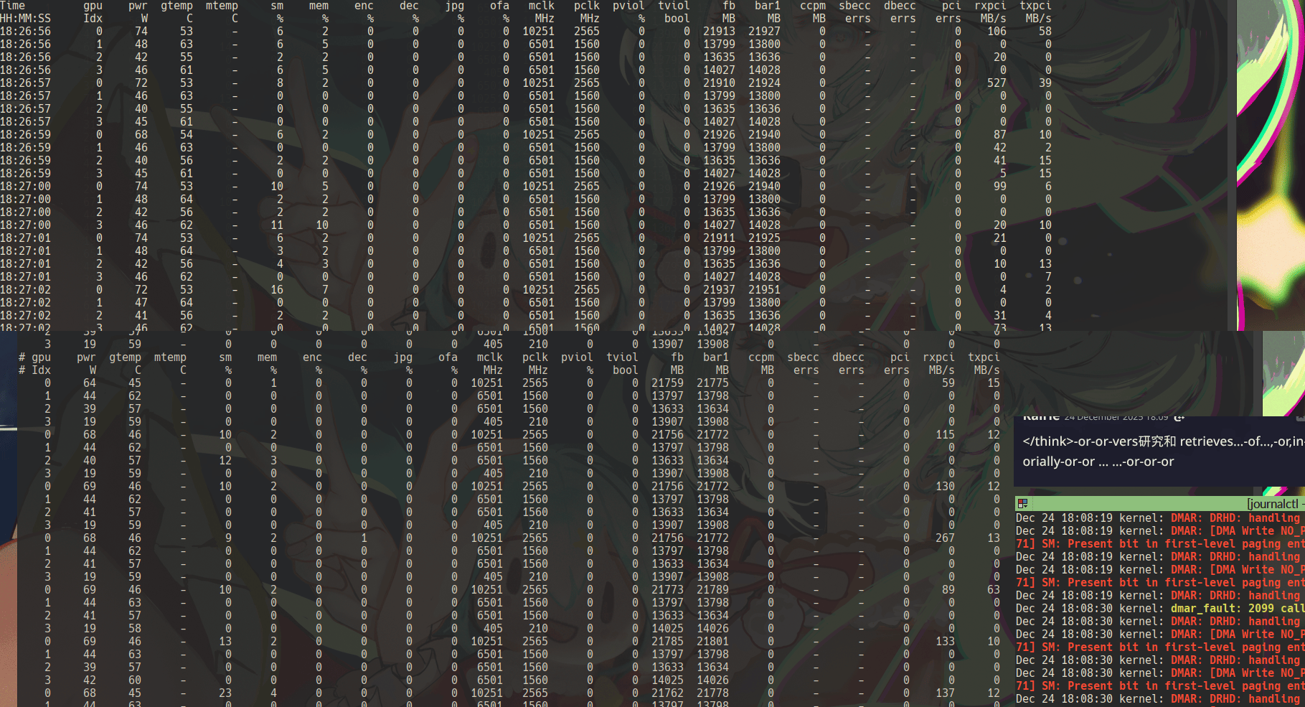
Task: Click fb value 21937 in upper terminal
Action: pyautogui.click(x=719, y=290)
